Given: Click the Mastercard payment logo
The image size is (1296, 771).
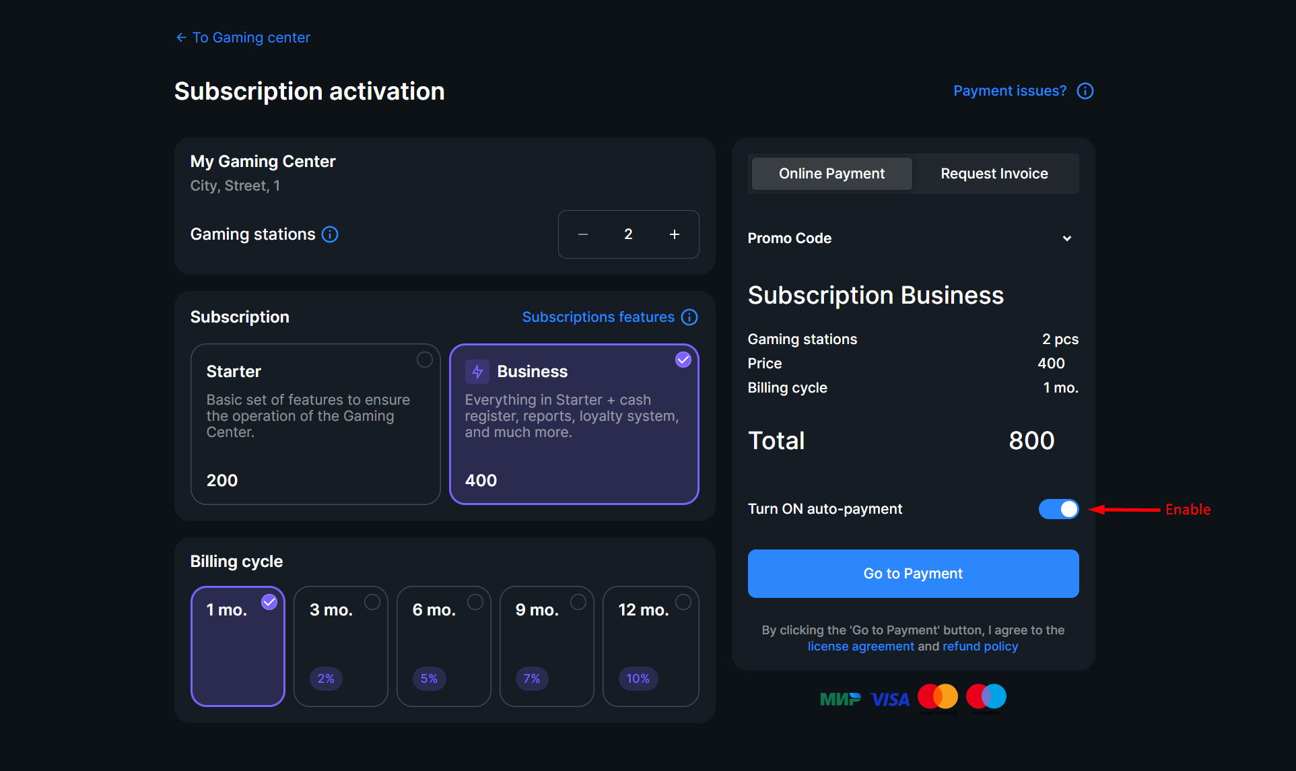Looking at the screenshot, I should click(x=937, y=697).
